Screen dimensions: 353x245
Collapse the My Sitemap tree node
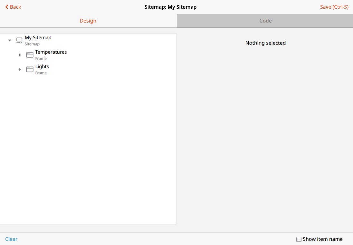[x=10, y=40]
